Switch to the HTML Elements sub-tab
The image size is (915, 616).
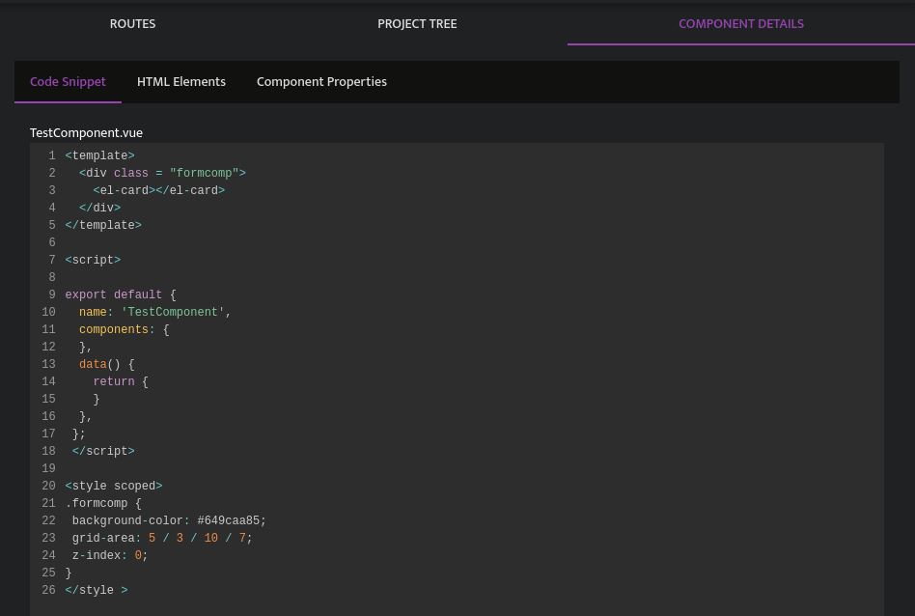tap(180, 82)
